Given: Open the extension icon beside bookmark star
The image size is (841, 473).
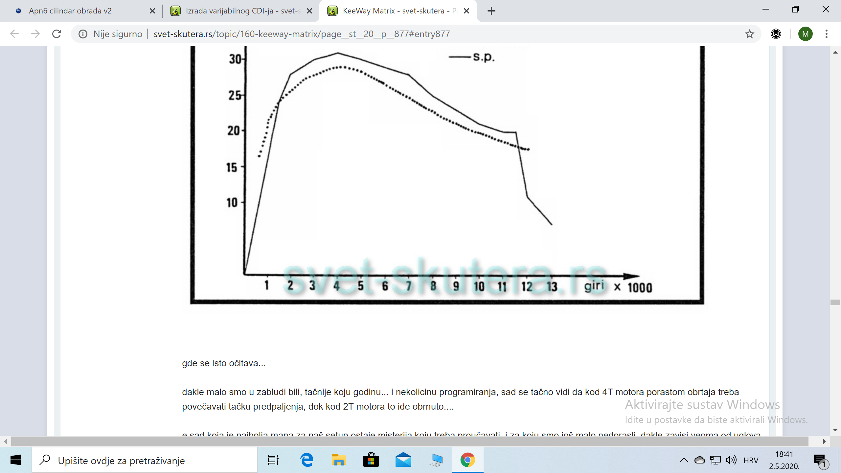Looking at the screenshot, I should click(776, 34).
